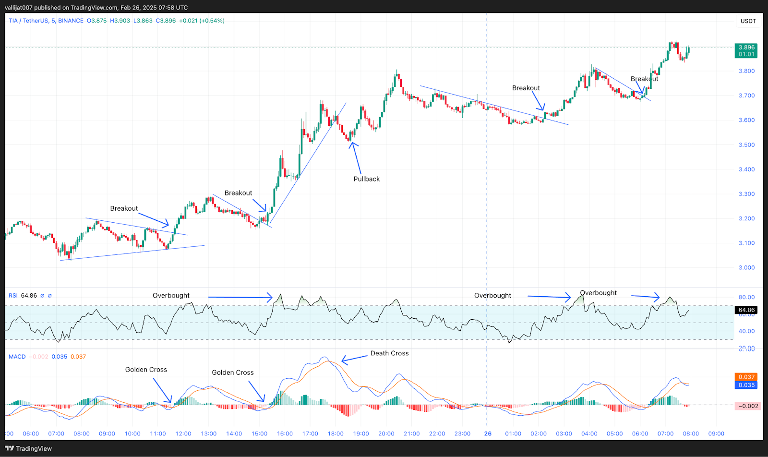Image resolution: width=768 pixels, height=457 pixels.
Task: Click the 03:00 time axis label
Action: pos(564,433)
